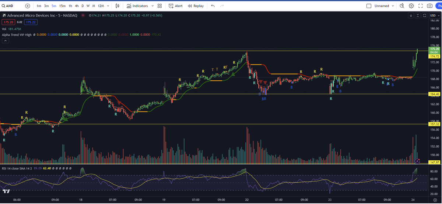This screenshot has height=204, width=442.
Task: Click the layout setup square icon
Action: [x=369, y=6]
